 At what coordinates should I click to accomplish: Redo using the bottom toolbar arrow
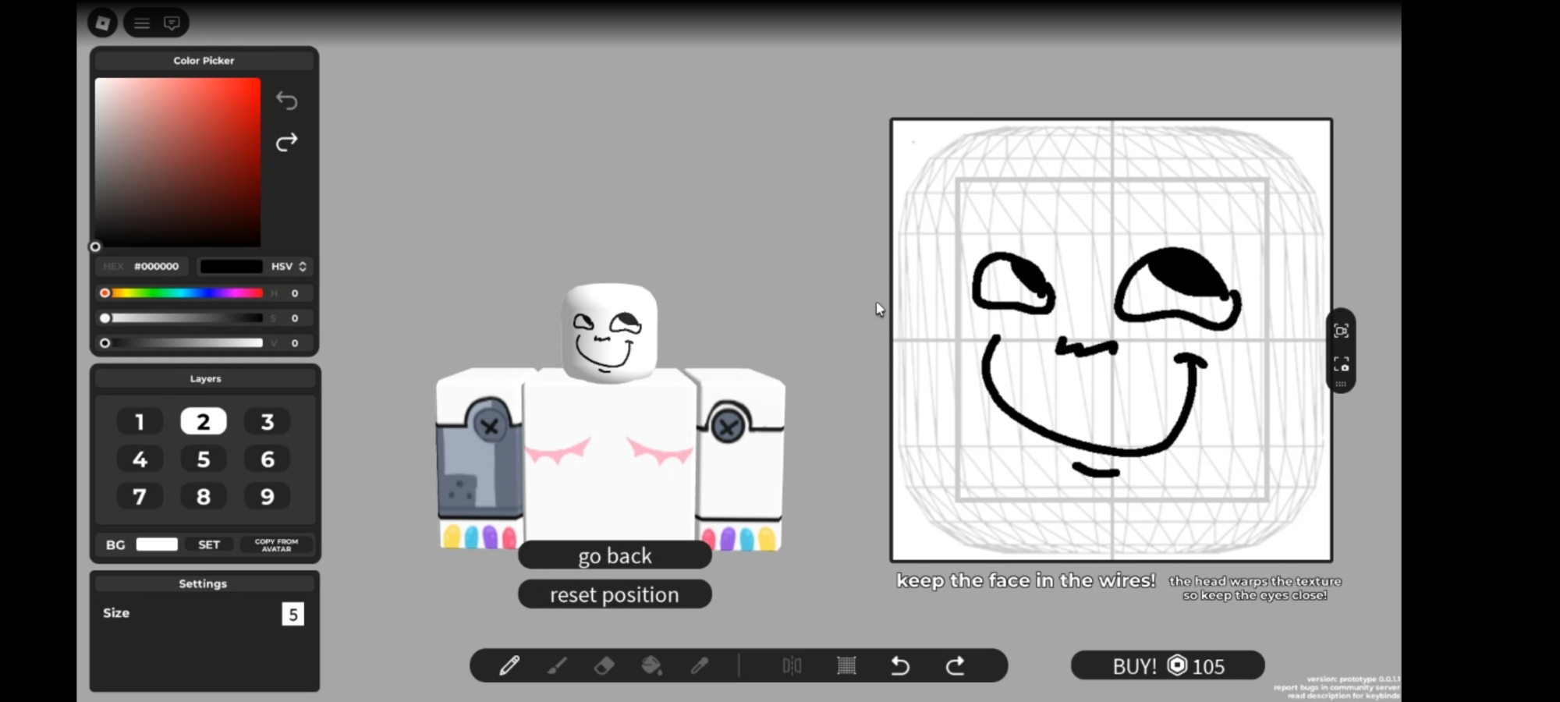click(x=955, y=665)
